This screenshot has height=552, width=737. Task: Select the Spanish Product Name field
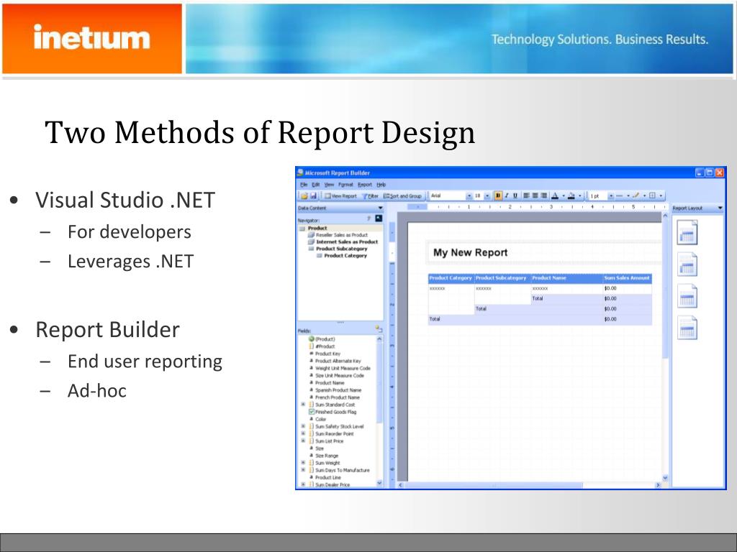[338, 390]
